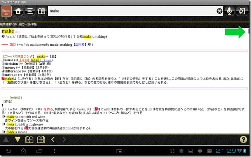Click the search field containing "make"
Screen dimensions: 251x157
pyautogui.click(x=131, y=11)
